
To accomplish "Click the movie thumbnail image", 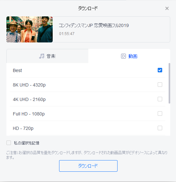I will [x=30, y=29].
